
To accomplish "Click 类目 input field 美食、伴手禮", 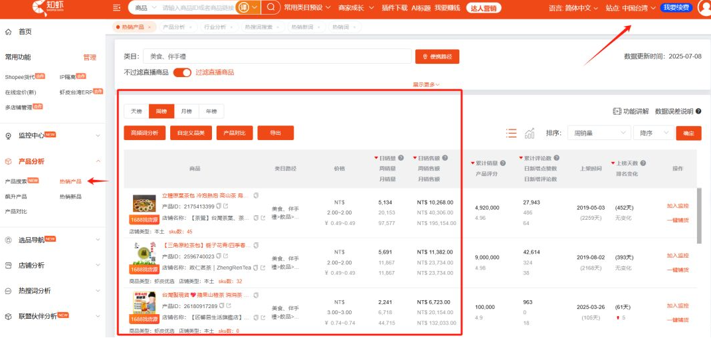I will click(x=277, y=56).
